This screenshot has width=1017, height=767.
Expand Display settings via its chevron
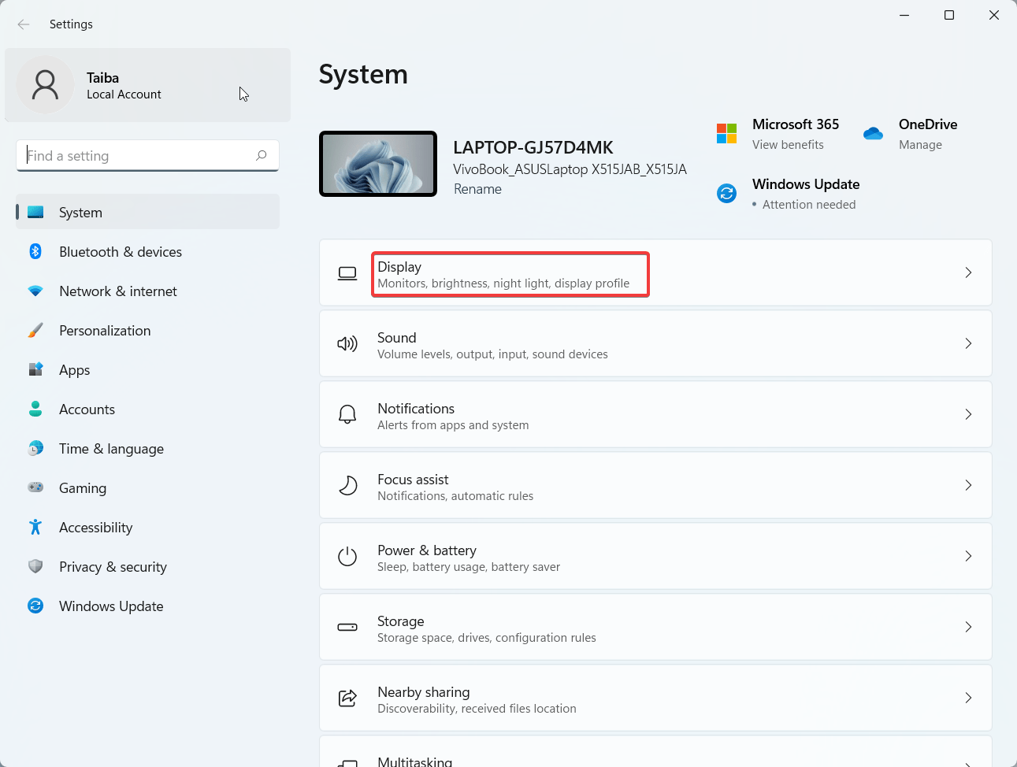[968, 272]
